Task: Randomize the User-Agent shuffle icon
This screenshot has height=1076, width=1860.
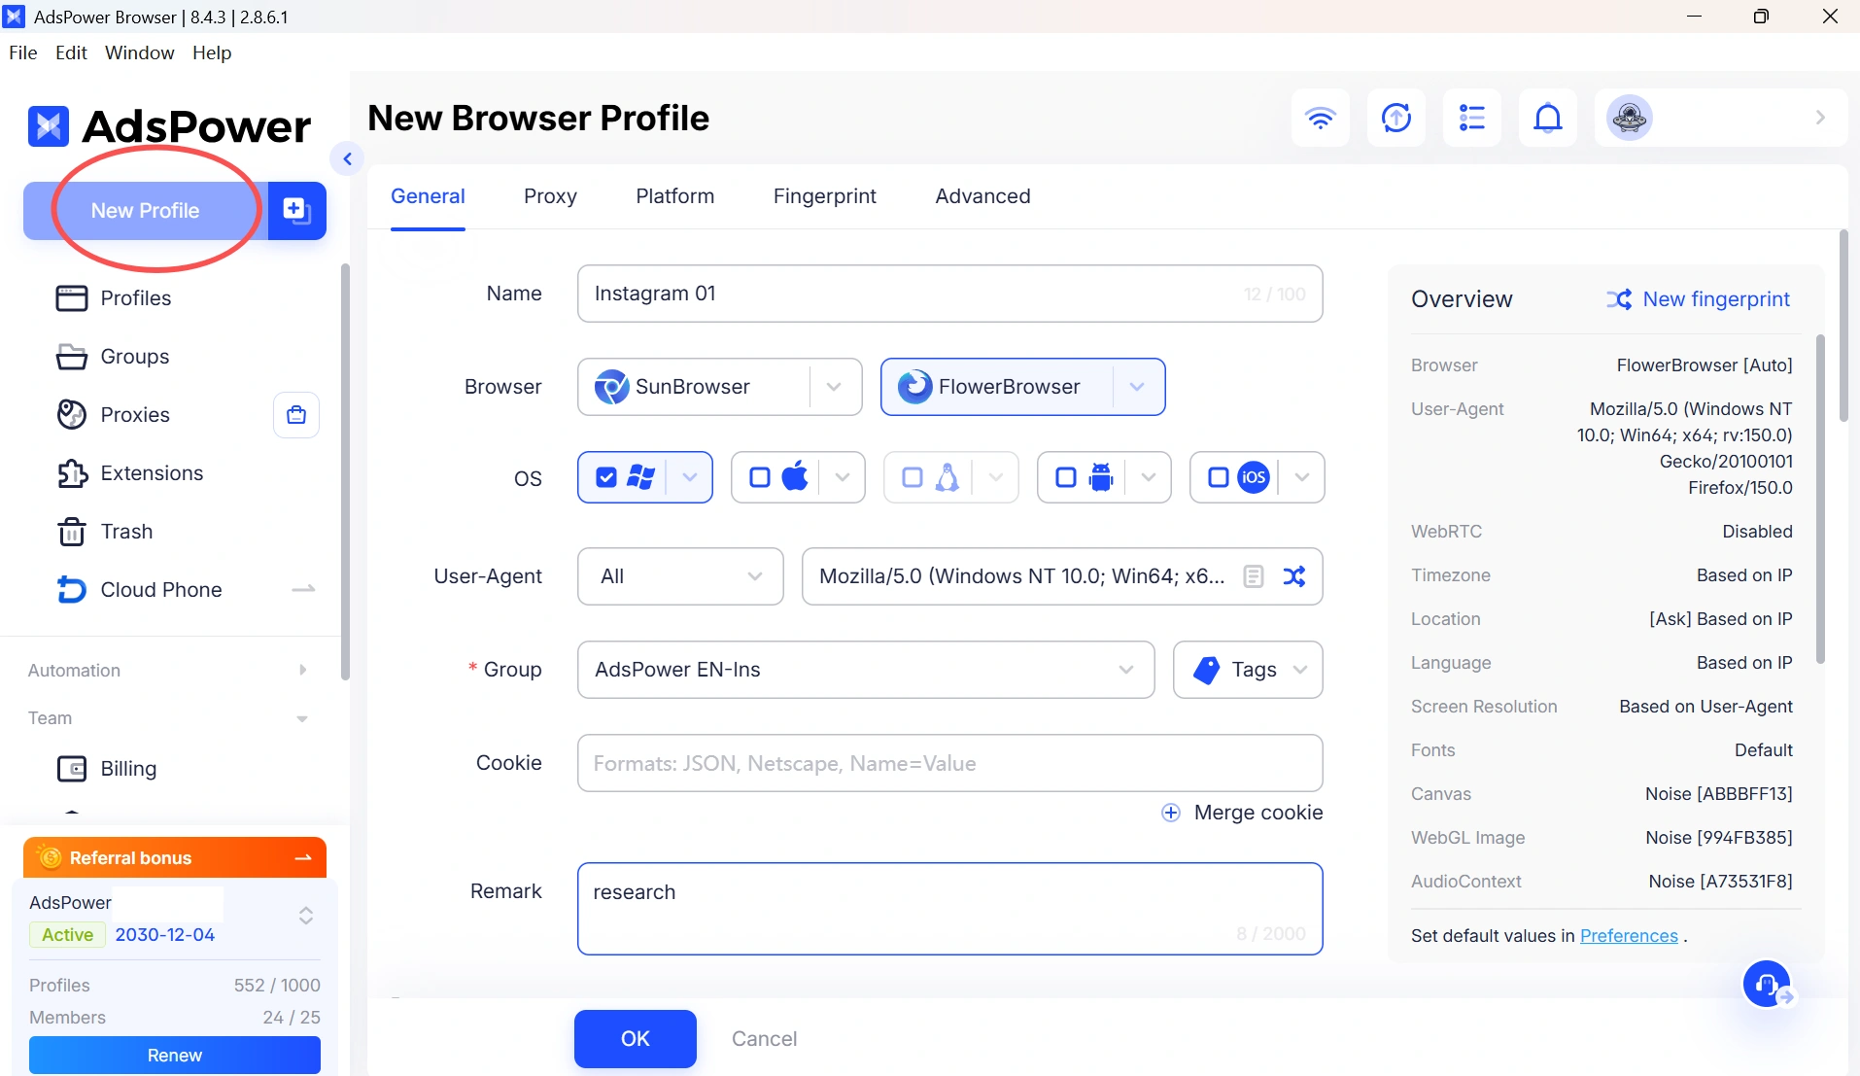Action: (1293, 576)
